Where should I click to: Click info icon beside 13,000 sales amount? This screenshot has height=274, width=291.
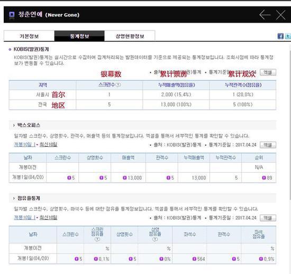click(125, 178)
